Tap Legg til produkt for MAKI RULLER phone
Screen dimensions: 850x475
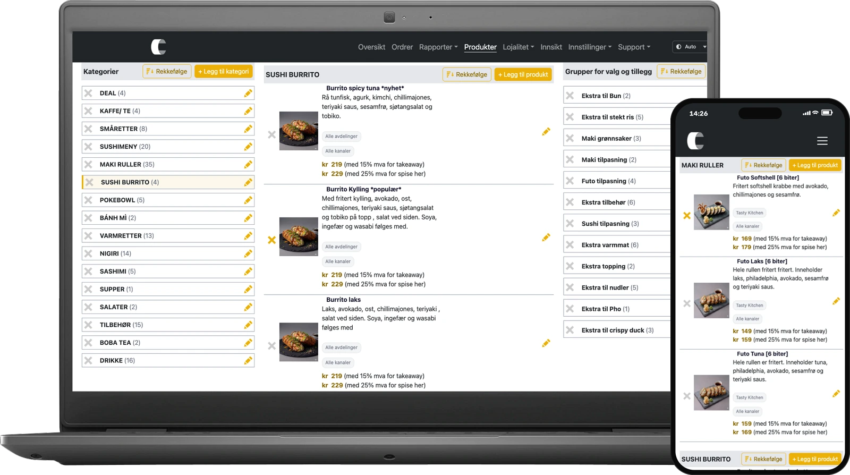click(815, 165)
